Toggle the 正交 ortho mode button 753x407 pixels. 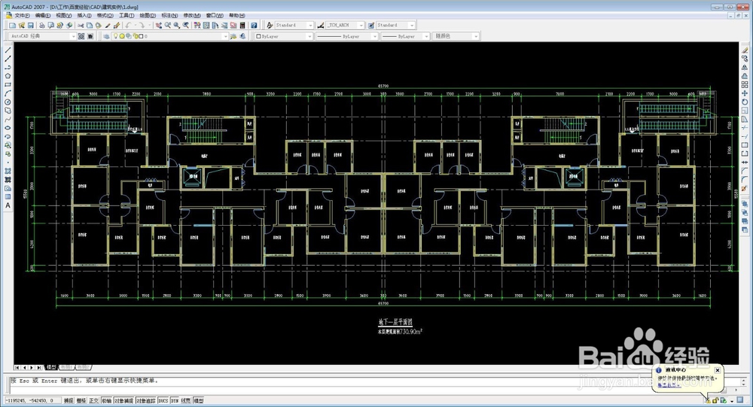tap(93, 400)
